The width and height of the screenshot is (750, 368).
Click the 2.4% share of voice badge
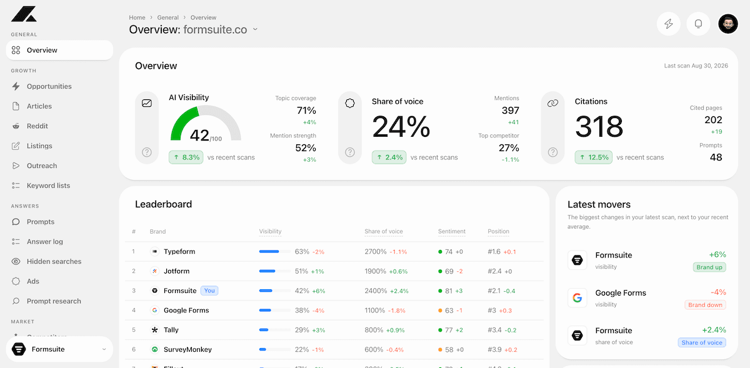click(389, 157)
